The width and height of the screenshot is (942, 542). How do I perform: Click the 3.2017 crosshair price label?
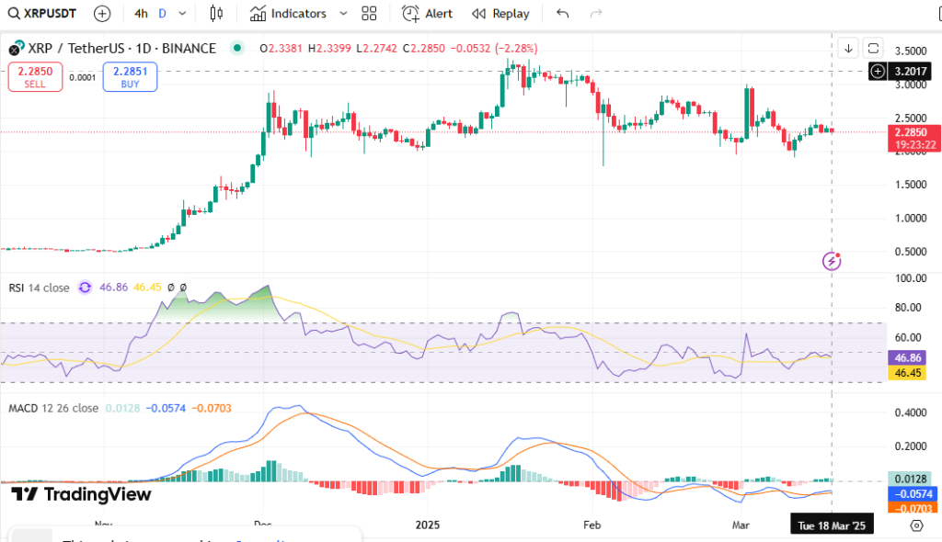[911, 72]
